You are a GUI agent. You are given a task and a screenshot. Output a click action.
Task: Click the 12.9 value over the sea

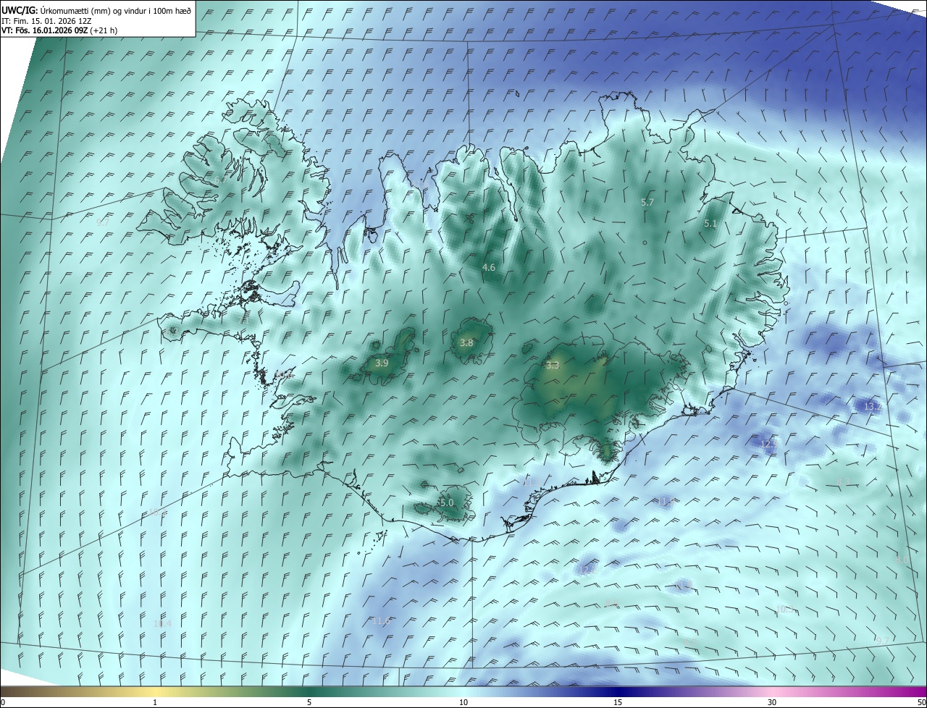768,444
